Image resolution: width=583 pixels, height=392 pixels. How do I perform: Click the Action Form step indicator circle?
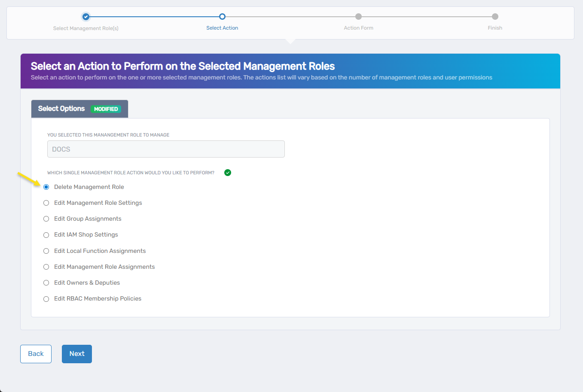click(358, 17)
